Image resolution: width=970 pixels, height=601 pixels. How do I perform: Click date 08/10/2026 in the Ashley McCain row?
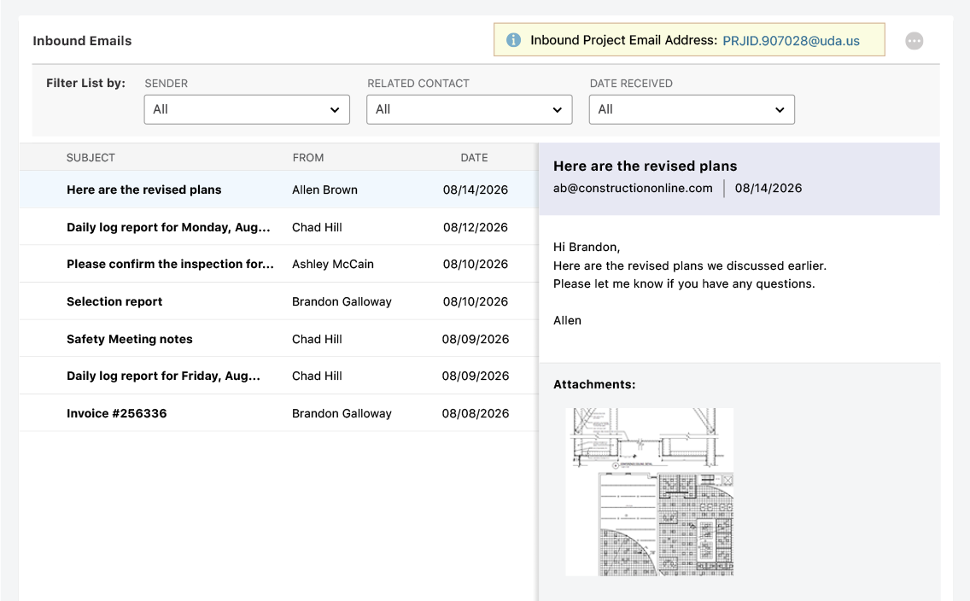coord(475,264)
